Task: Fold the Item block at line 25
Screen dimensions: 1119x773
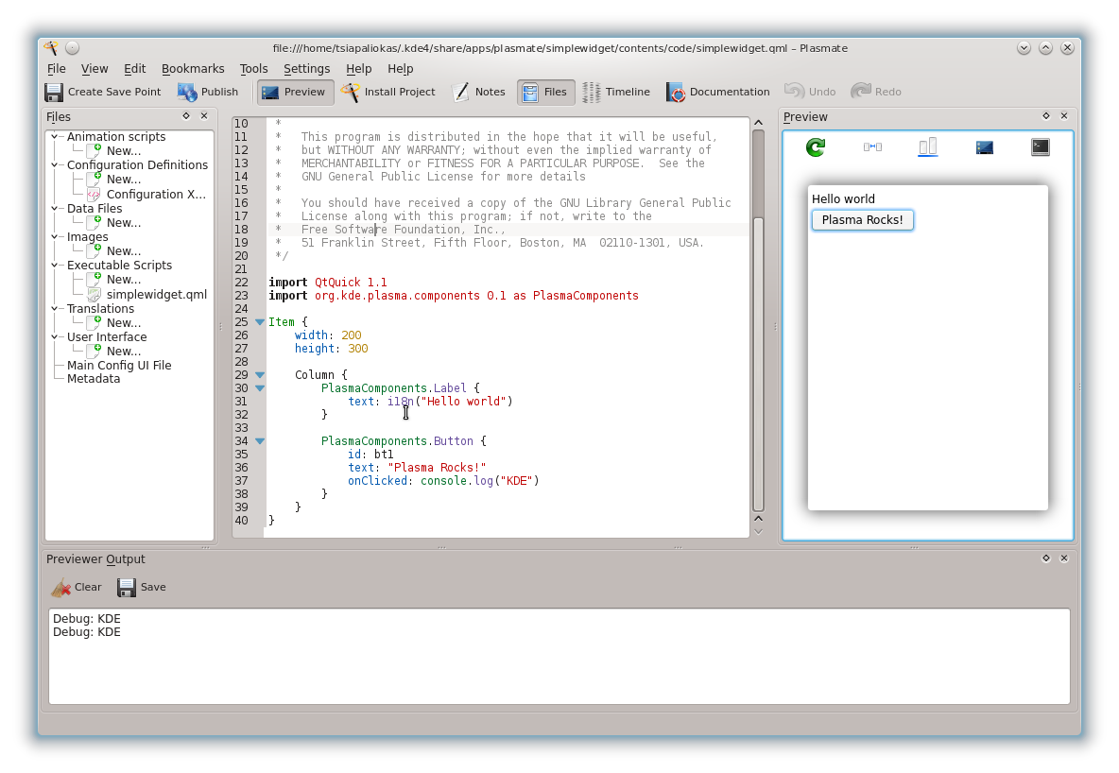Action: [x=260, y=322]
